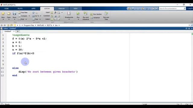Open the Editor panel actions menu icon
This screenshot has height=108, width=193.
(186, 28)
